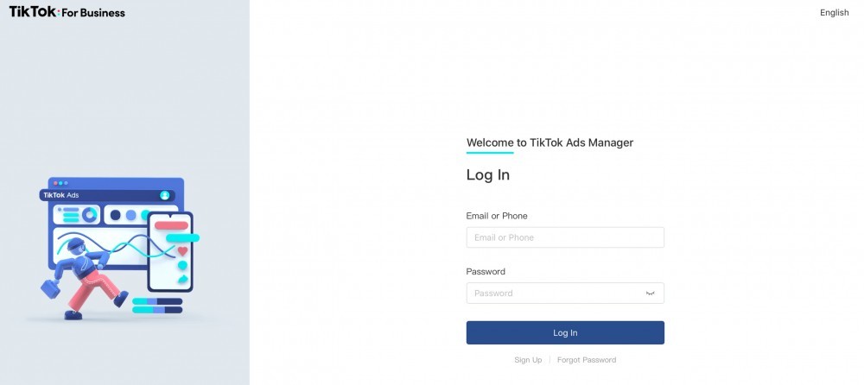Click the TikTok For Business logo
The image size is (864, 385).
67,12
